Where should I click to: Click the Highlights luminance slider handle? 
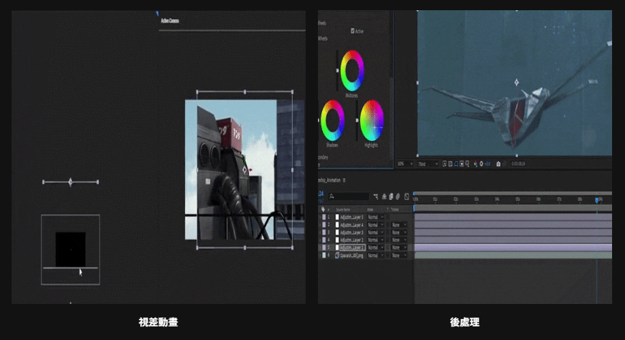click(x=357, y=120)
